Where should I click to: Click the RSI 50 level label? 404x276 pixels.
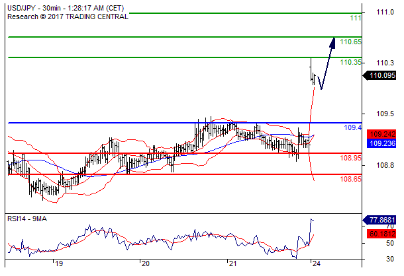(390, 243)
